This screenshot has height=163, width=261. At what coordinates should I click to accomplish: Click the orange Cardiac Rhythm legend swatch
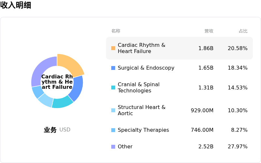(113, 48)
